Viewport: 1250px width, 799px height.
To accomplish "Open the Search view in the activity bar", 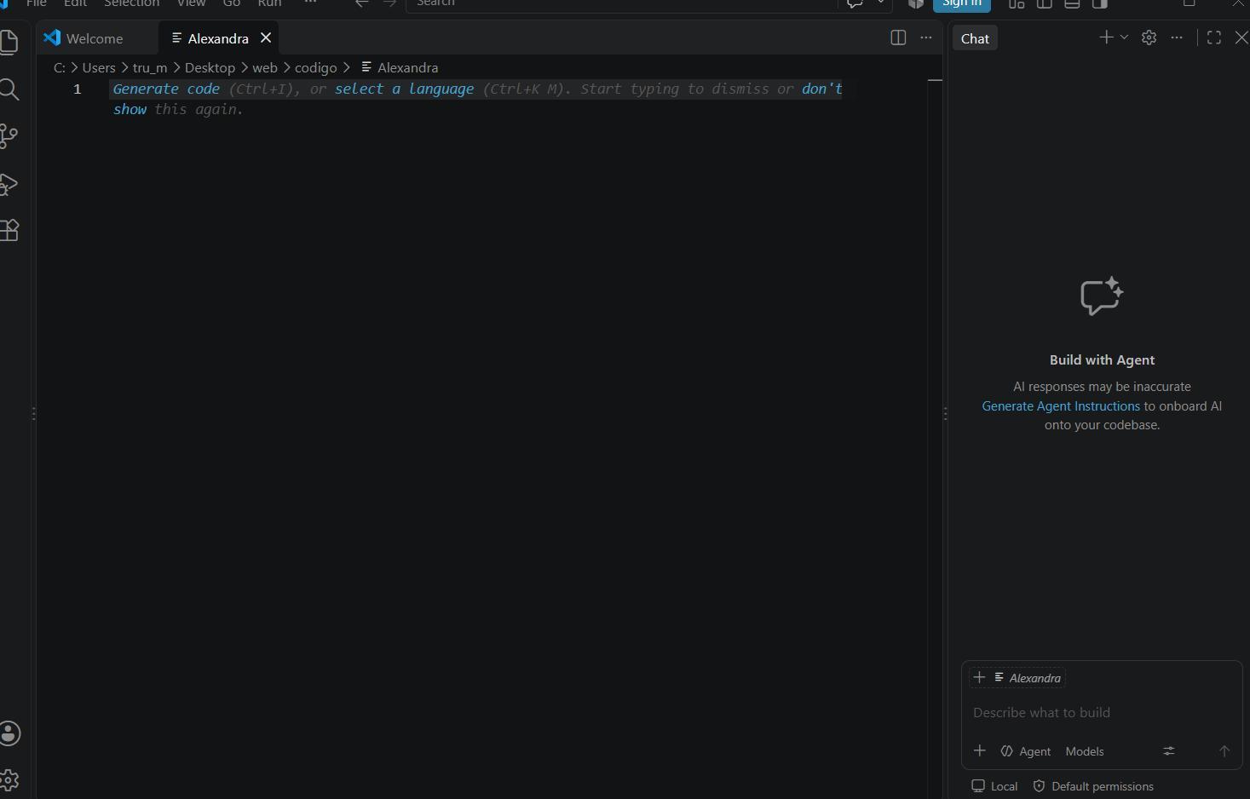I will [9, 89].
